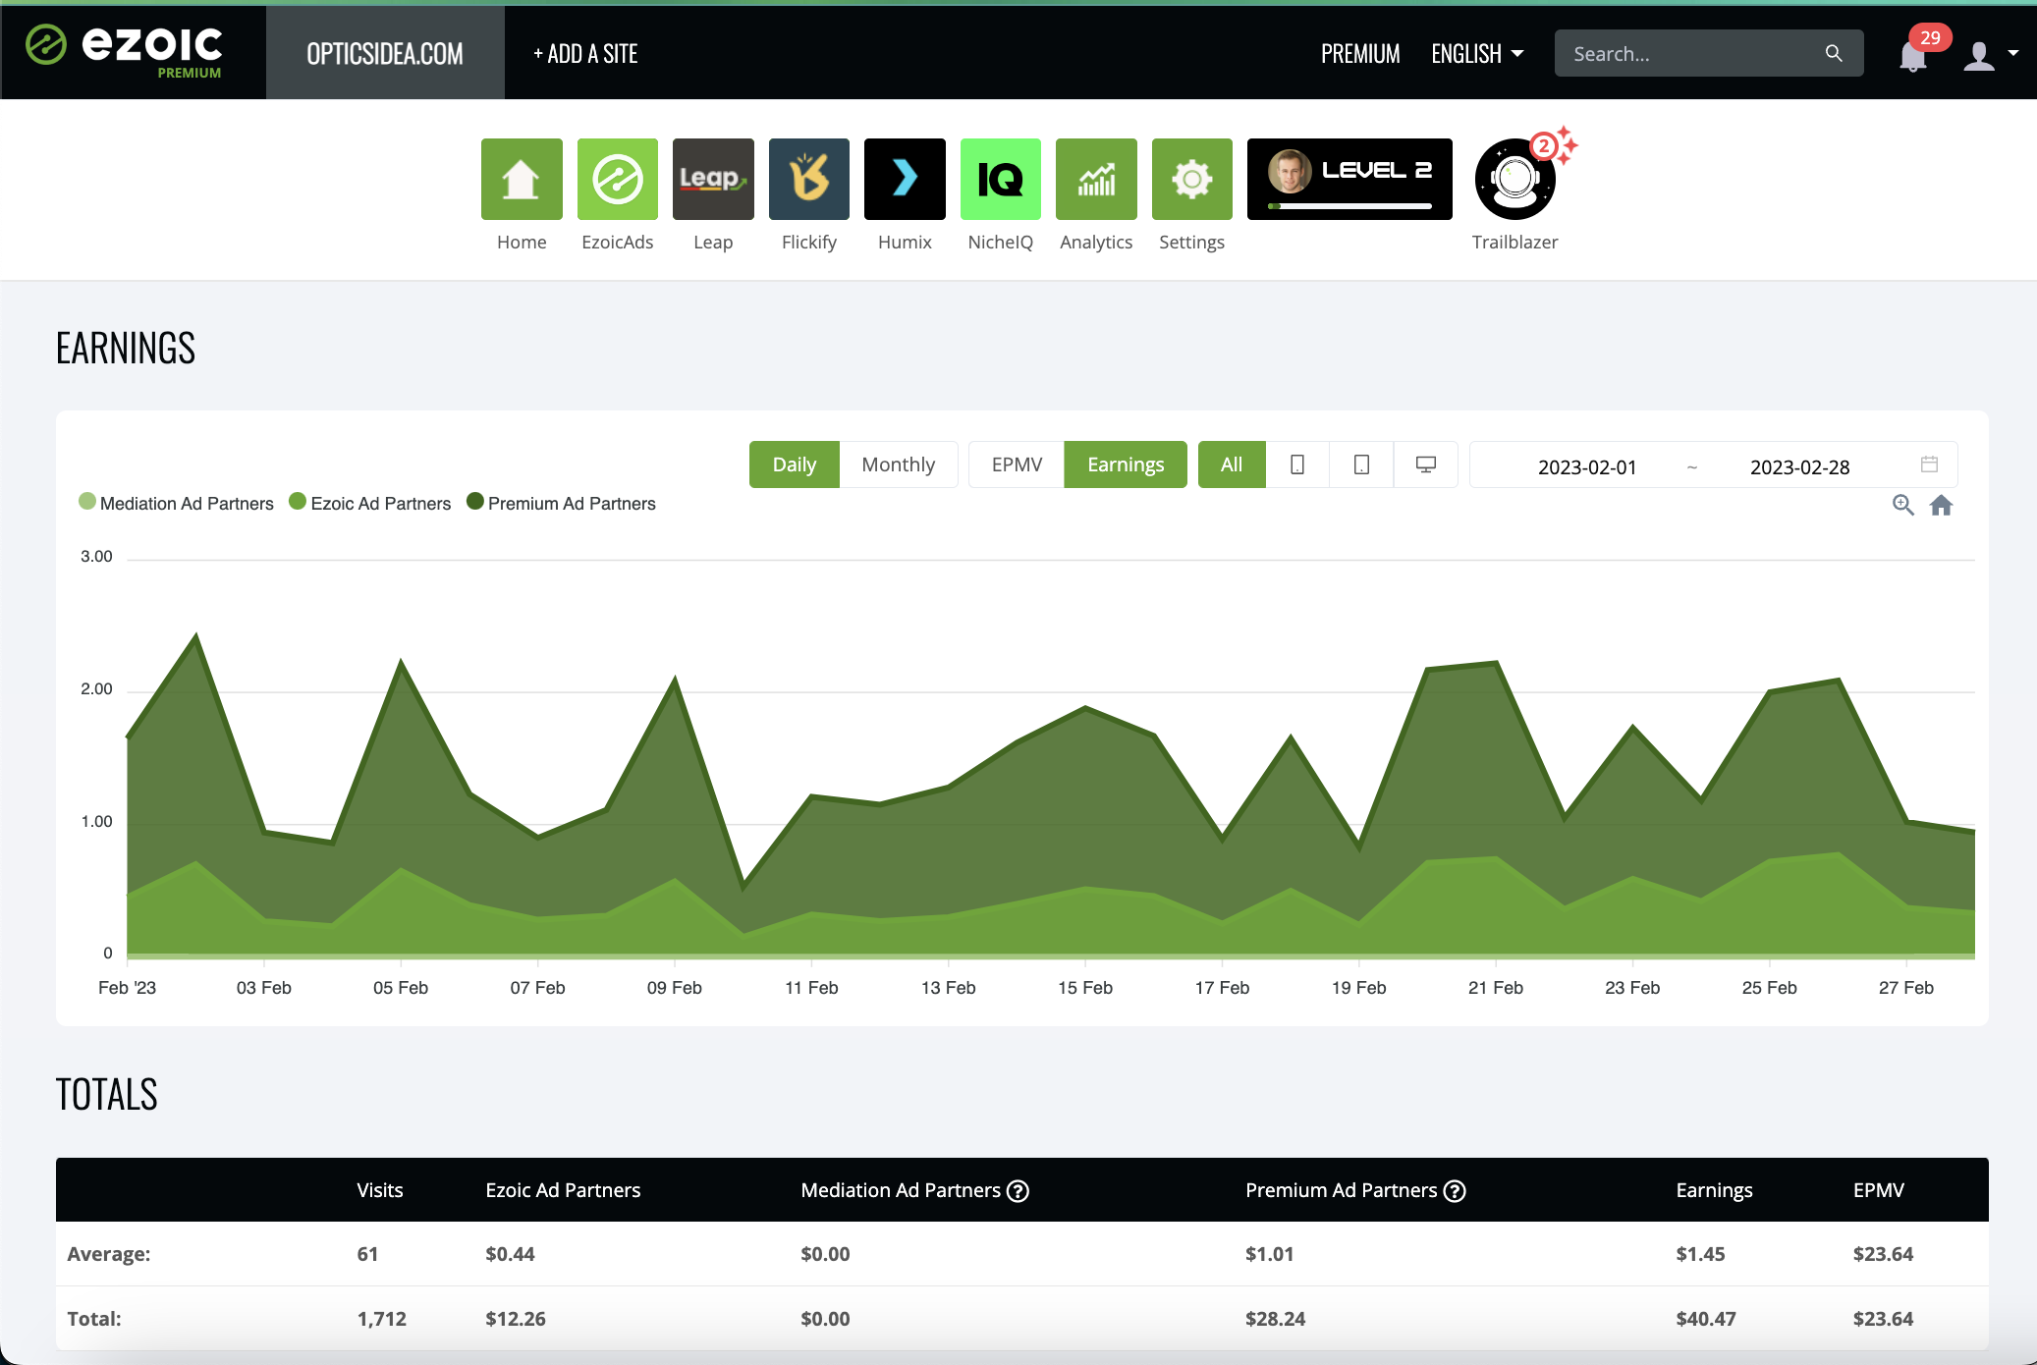Open the Flickify app icon
Image resolution: width=2037 pixels, height=1365 pixels.
(809, 179)
